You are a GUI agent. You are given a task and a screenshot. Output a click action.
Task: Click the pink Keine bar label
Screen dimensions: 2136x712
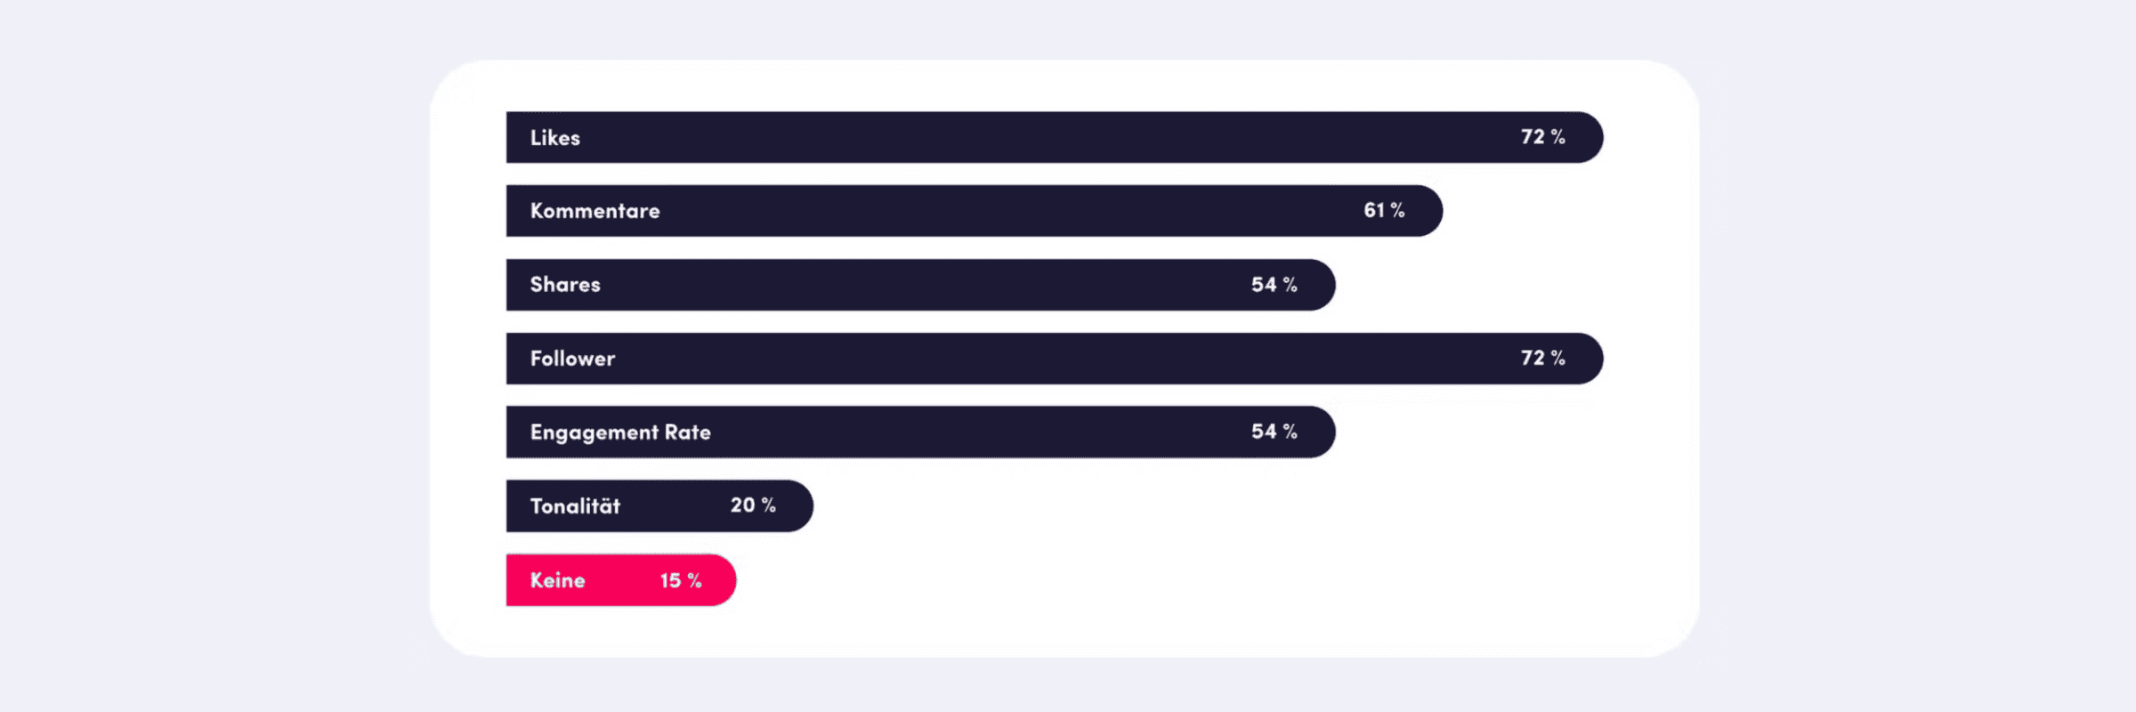557,580
